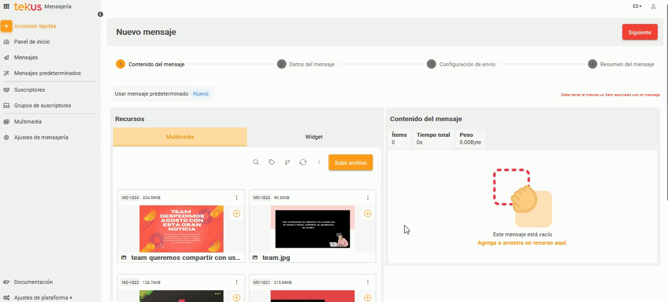This screenshot has width=668, height=302.
Task: Click the Subir archivo button
Action: click(x=350, y=163)
